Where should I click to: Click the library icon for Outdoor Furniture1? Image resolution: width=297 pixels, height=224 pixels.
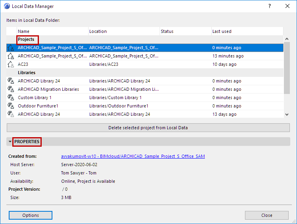[x=11, y=106]
